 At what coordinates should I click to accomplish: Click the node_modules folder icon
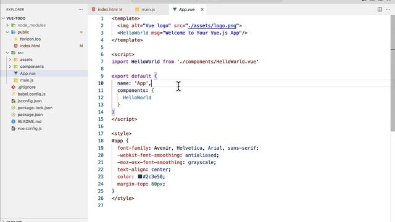point(14,25)
